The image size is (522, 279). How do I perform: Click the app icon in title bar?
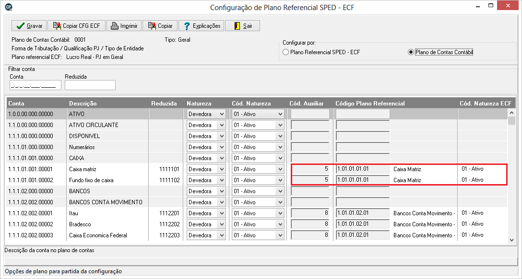[x=8, y=7]
